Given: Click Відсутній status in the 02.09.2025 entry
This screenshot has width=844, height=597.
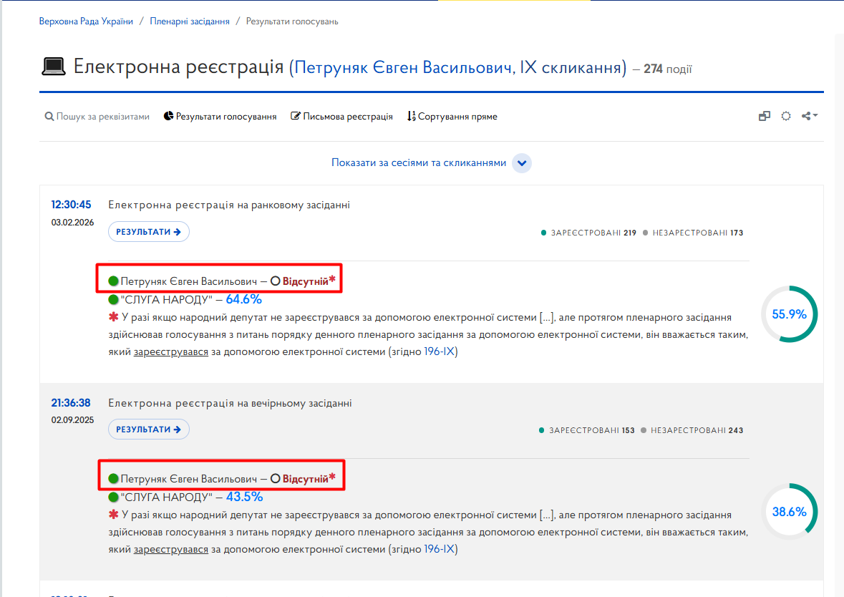Looking at the screenshot, I should click(x=305, y=479).
